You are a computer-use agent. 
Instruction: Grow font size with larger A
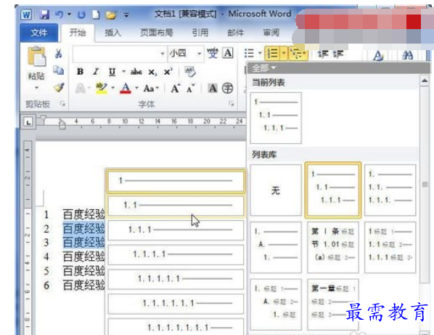point(176,89)
